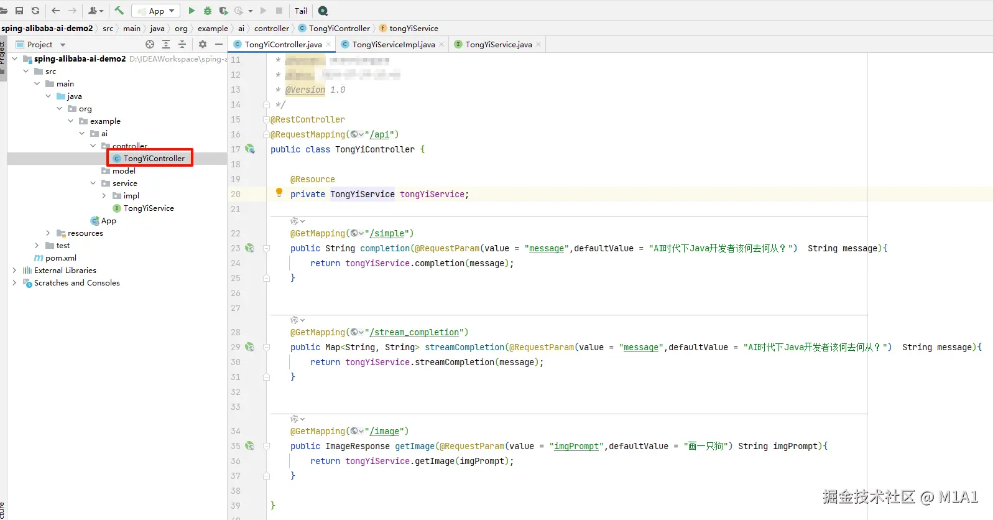The image size is (993, 520).
Task: Toggle code fold at line 23 completion method
Action: (266, 248)
